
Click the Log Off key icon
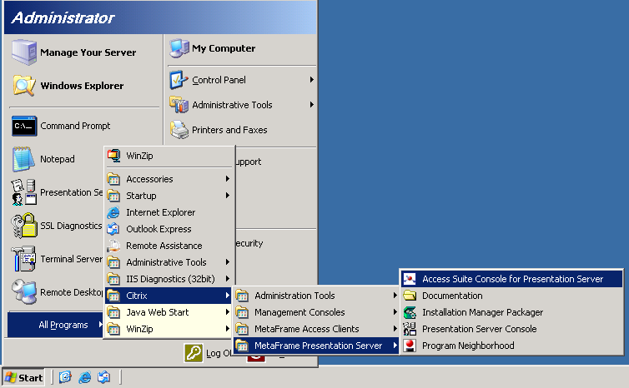point(194,353)
